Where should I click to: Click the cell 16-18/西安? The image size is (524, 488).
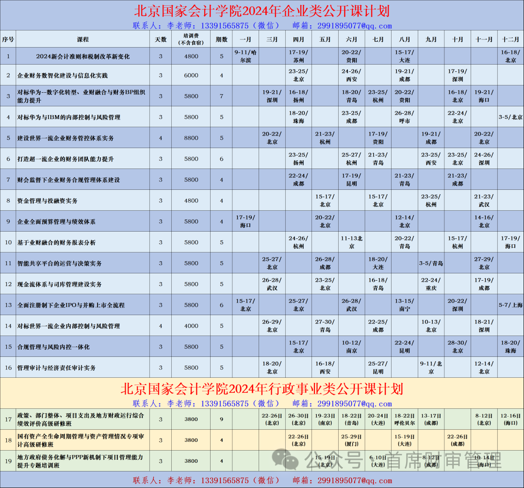(x=325, y=368)
